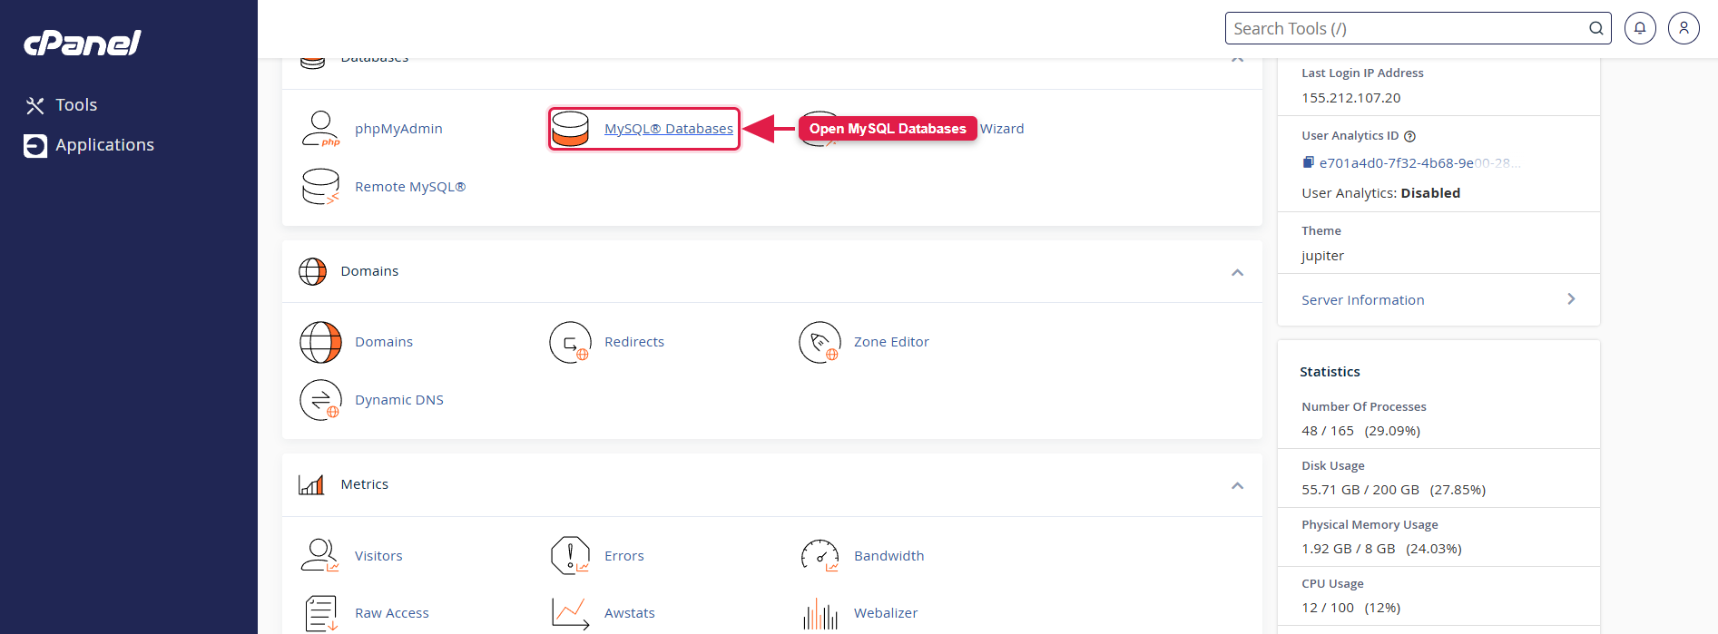This screenshot has height=634, width=1718.
Task: Click the Visitors icon
Action: click(320, 555)
